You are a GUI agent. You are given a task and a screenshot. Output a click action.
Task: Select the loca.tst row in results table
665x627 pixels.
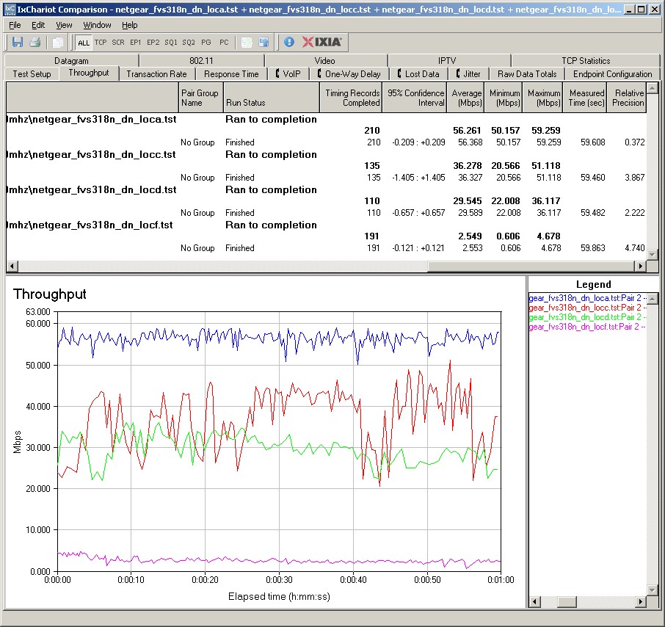[x=326, y=119]
